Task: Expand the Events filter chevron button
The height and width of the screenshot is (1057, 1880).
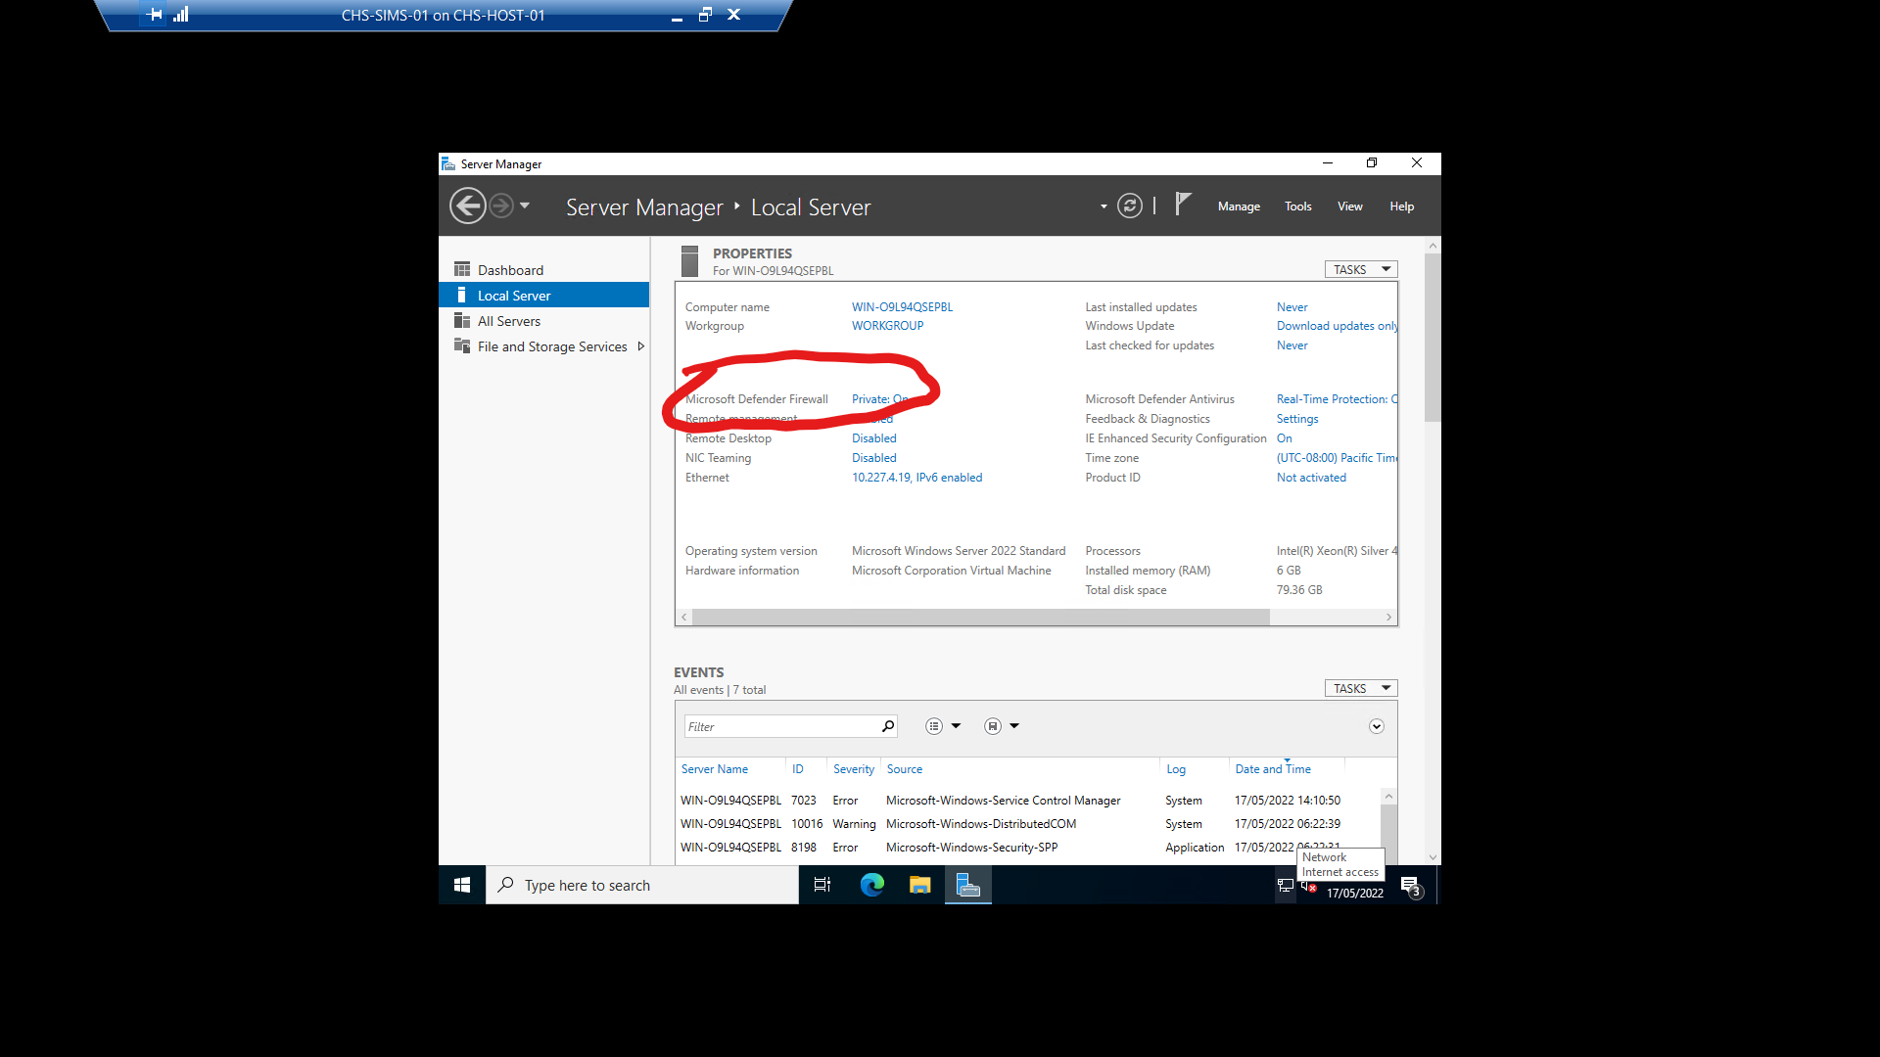Action: (1377, 726)
